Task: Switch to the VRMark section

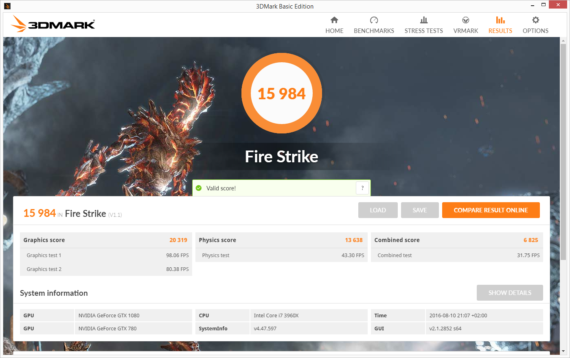Action: tap(465, 24)
